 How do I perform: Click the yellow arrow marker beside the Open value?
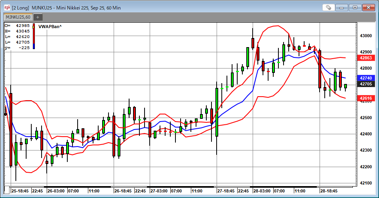click(x=33, y=27)
